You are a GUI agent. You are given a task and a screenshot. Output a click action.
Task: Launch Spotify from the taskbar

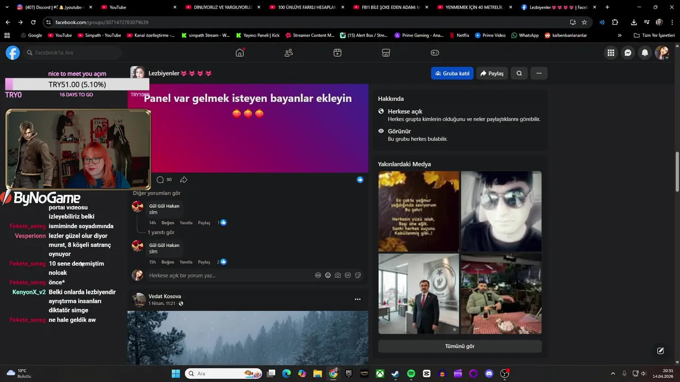(x=411, y=374)
